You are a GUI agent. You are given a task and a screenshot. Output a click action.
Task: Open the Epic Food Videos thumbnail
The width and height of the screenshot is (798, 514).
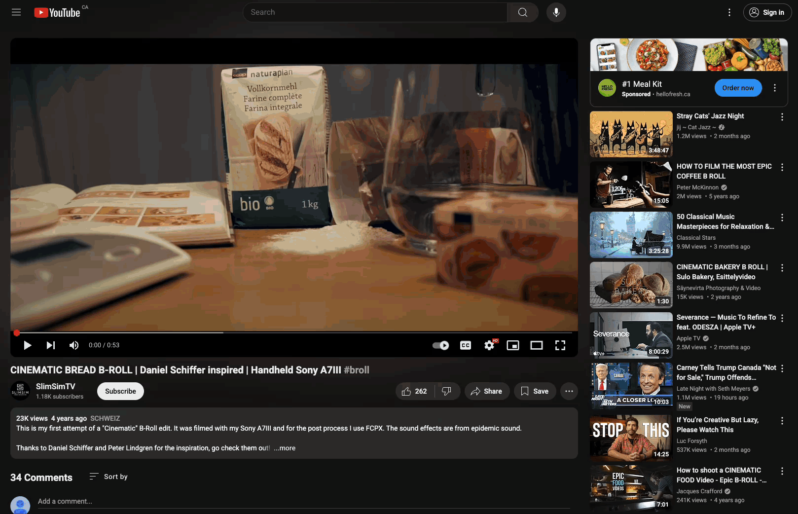coord(631,488)
